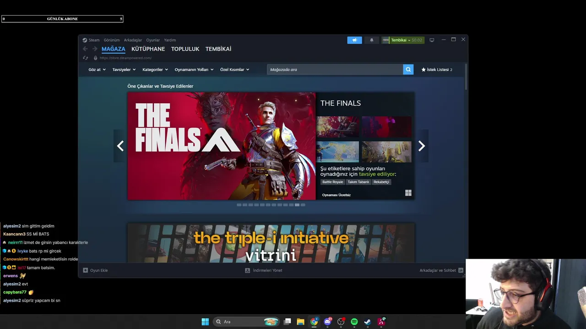Click the download icon beside İndirmeleri Yönet
Image resolution: width=586 pixels, height=329 pixels.
click(x=248, y=271)
